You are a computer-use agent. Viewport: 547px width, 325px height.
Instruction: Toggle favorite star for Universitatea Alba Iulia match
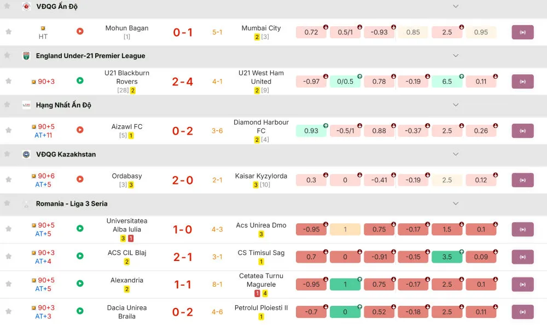pyautogui.click(x=8, y=229)
